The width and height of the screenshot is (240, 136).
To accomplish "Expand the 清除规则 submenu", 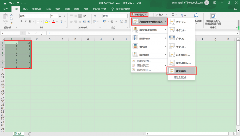I will 149,66.
